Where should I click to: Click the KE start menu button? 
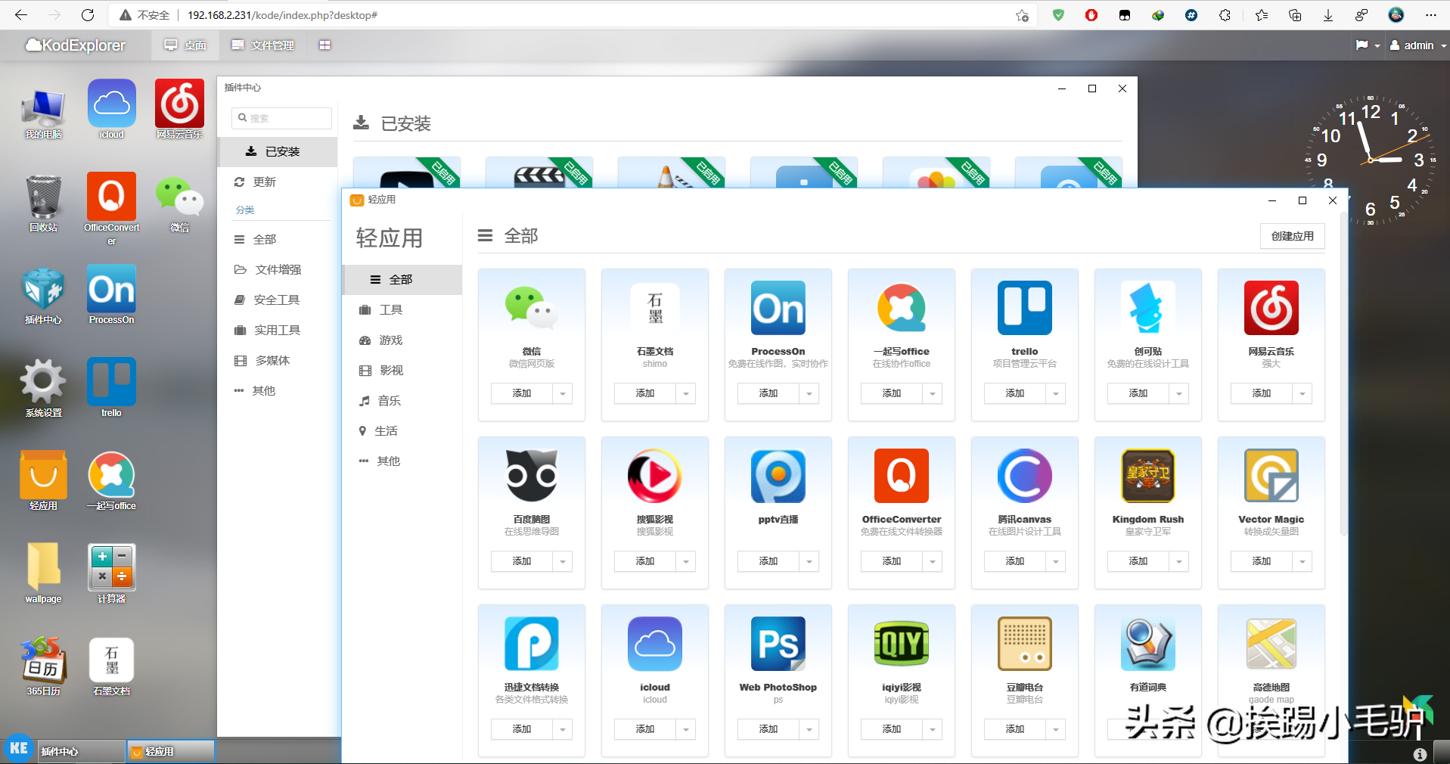pos(18,749)
